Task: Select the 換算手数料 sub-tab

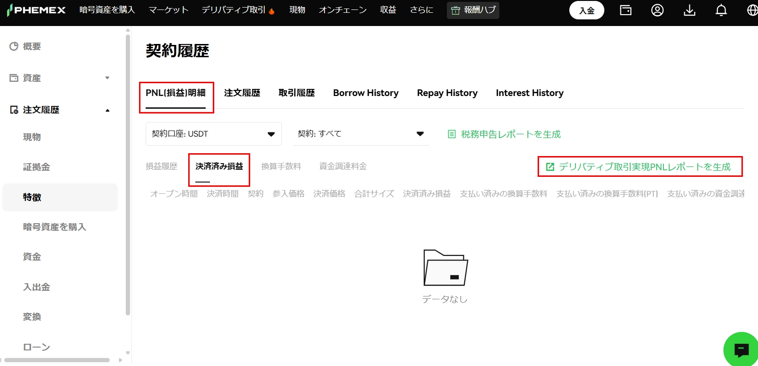Action: coord(281,166)
